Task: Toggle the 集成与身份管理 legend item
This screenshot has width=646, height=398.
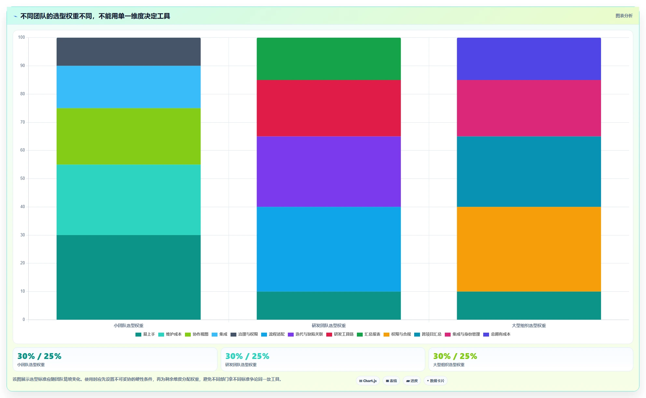Action: coord(462,334)
